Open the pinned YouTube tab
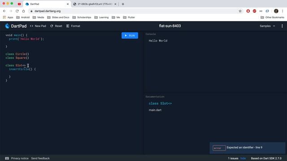Image resolution: width=287 pixels, height=161 pixels. pos(19,4)
